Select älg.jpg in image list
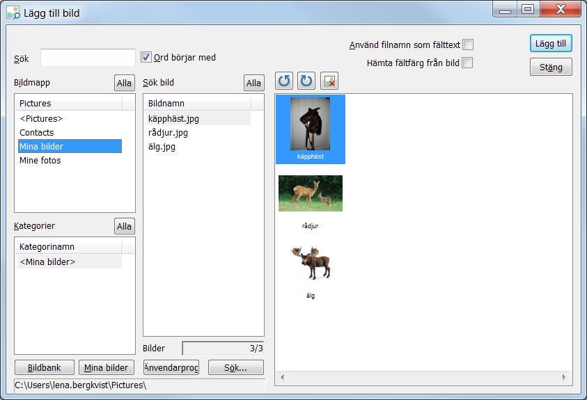The height and width of the screenshot is (400, 587). [197, 146]
